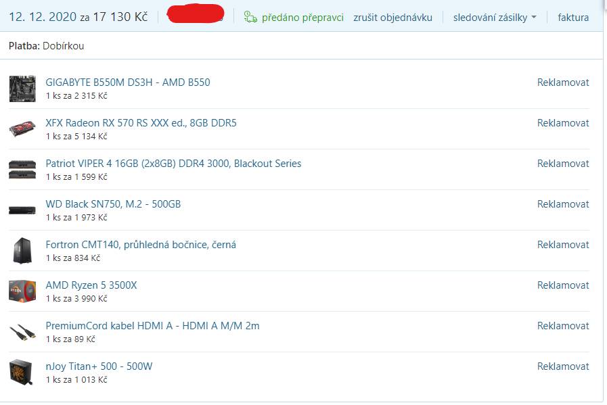
Task: Click the nJoy power supply thumbnail
Action: point(21,372)
